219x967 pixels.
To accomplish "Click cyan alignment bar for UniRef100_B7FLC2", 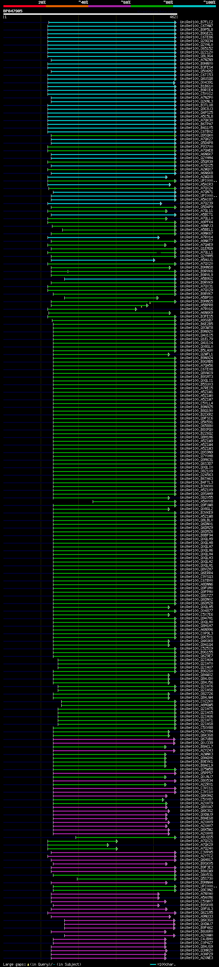I will [112, 22].
